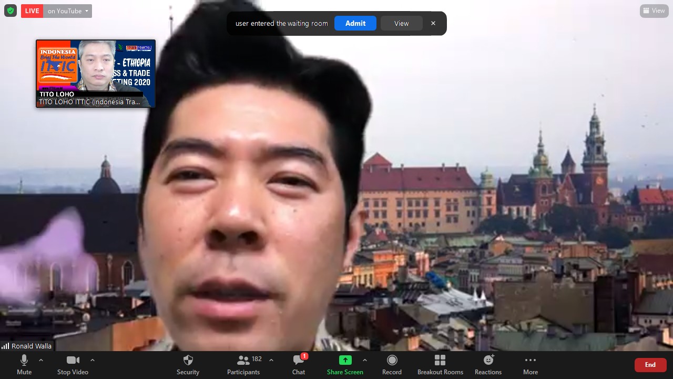
Task: Open the Reactions emoji menu
Action: [488, 364]
